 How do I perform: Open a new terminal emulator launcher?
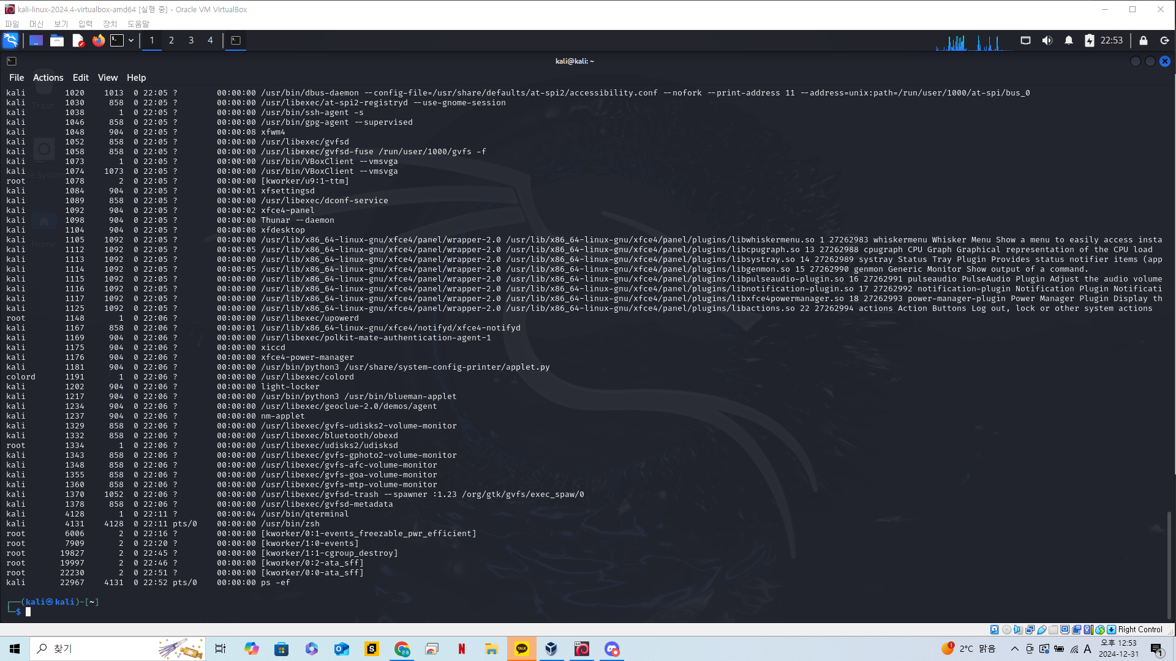click(x=117, y=40)
